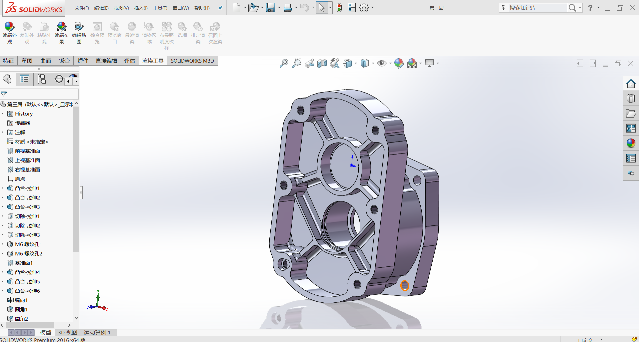This screenshot has height=342, width=639.
Task: Switch to the SOLIDWORKS MBD tab
Action: pyautogui.click(x=192, y=61)
